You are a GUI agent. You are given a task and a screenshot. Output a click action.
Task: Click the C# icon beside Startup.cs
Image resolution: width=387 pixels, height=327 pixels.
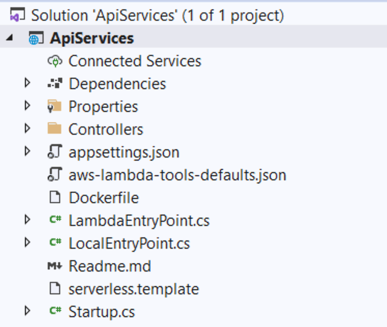tap(56, 310)
